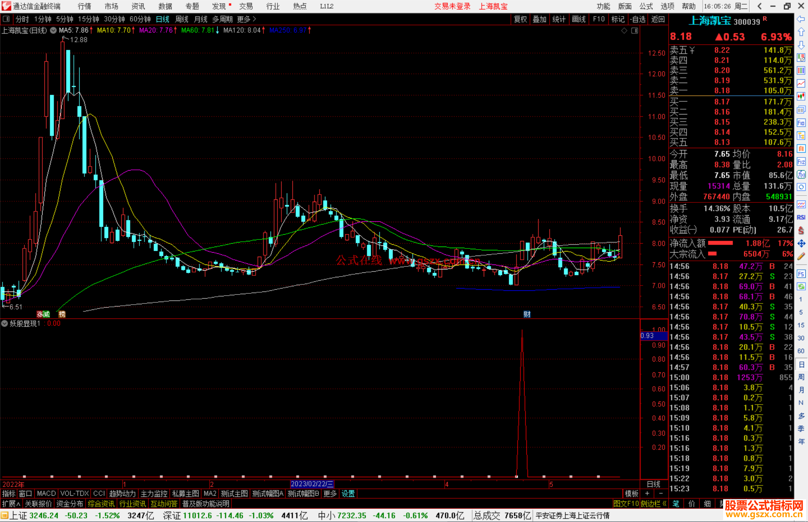Click the RSI indicator sidebar icon

point(801,217)
